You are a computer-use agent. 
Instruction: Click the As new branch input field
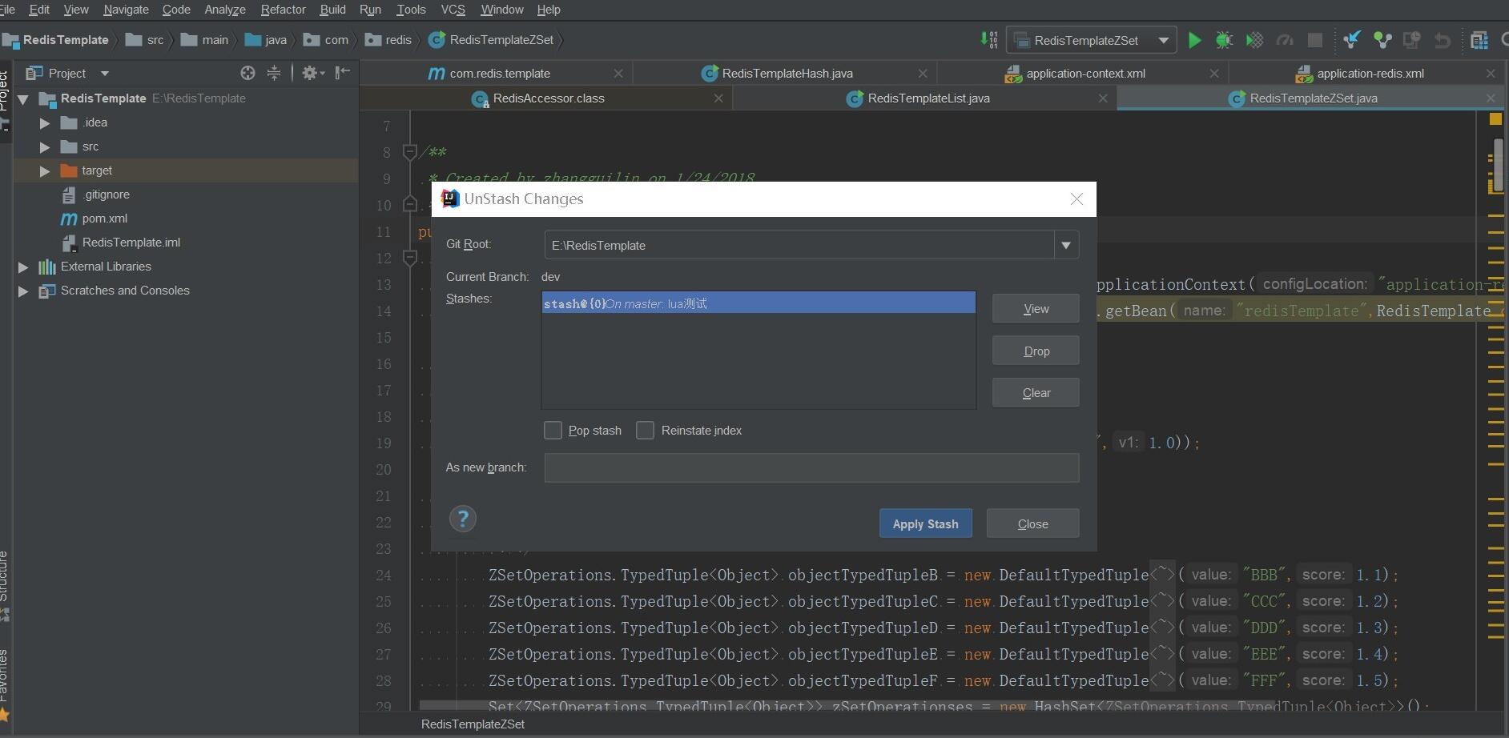tap(811, 467)
